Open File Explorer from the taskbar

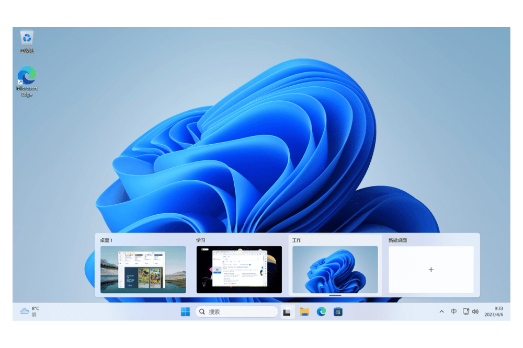[304, 312]
